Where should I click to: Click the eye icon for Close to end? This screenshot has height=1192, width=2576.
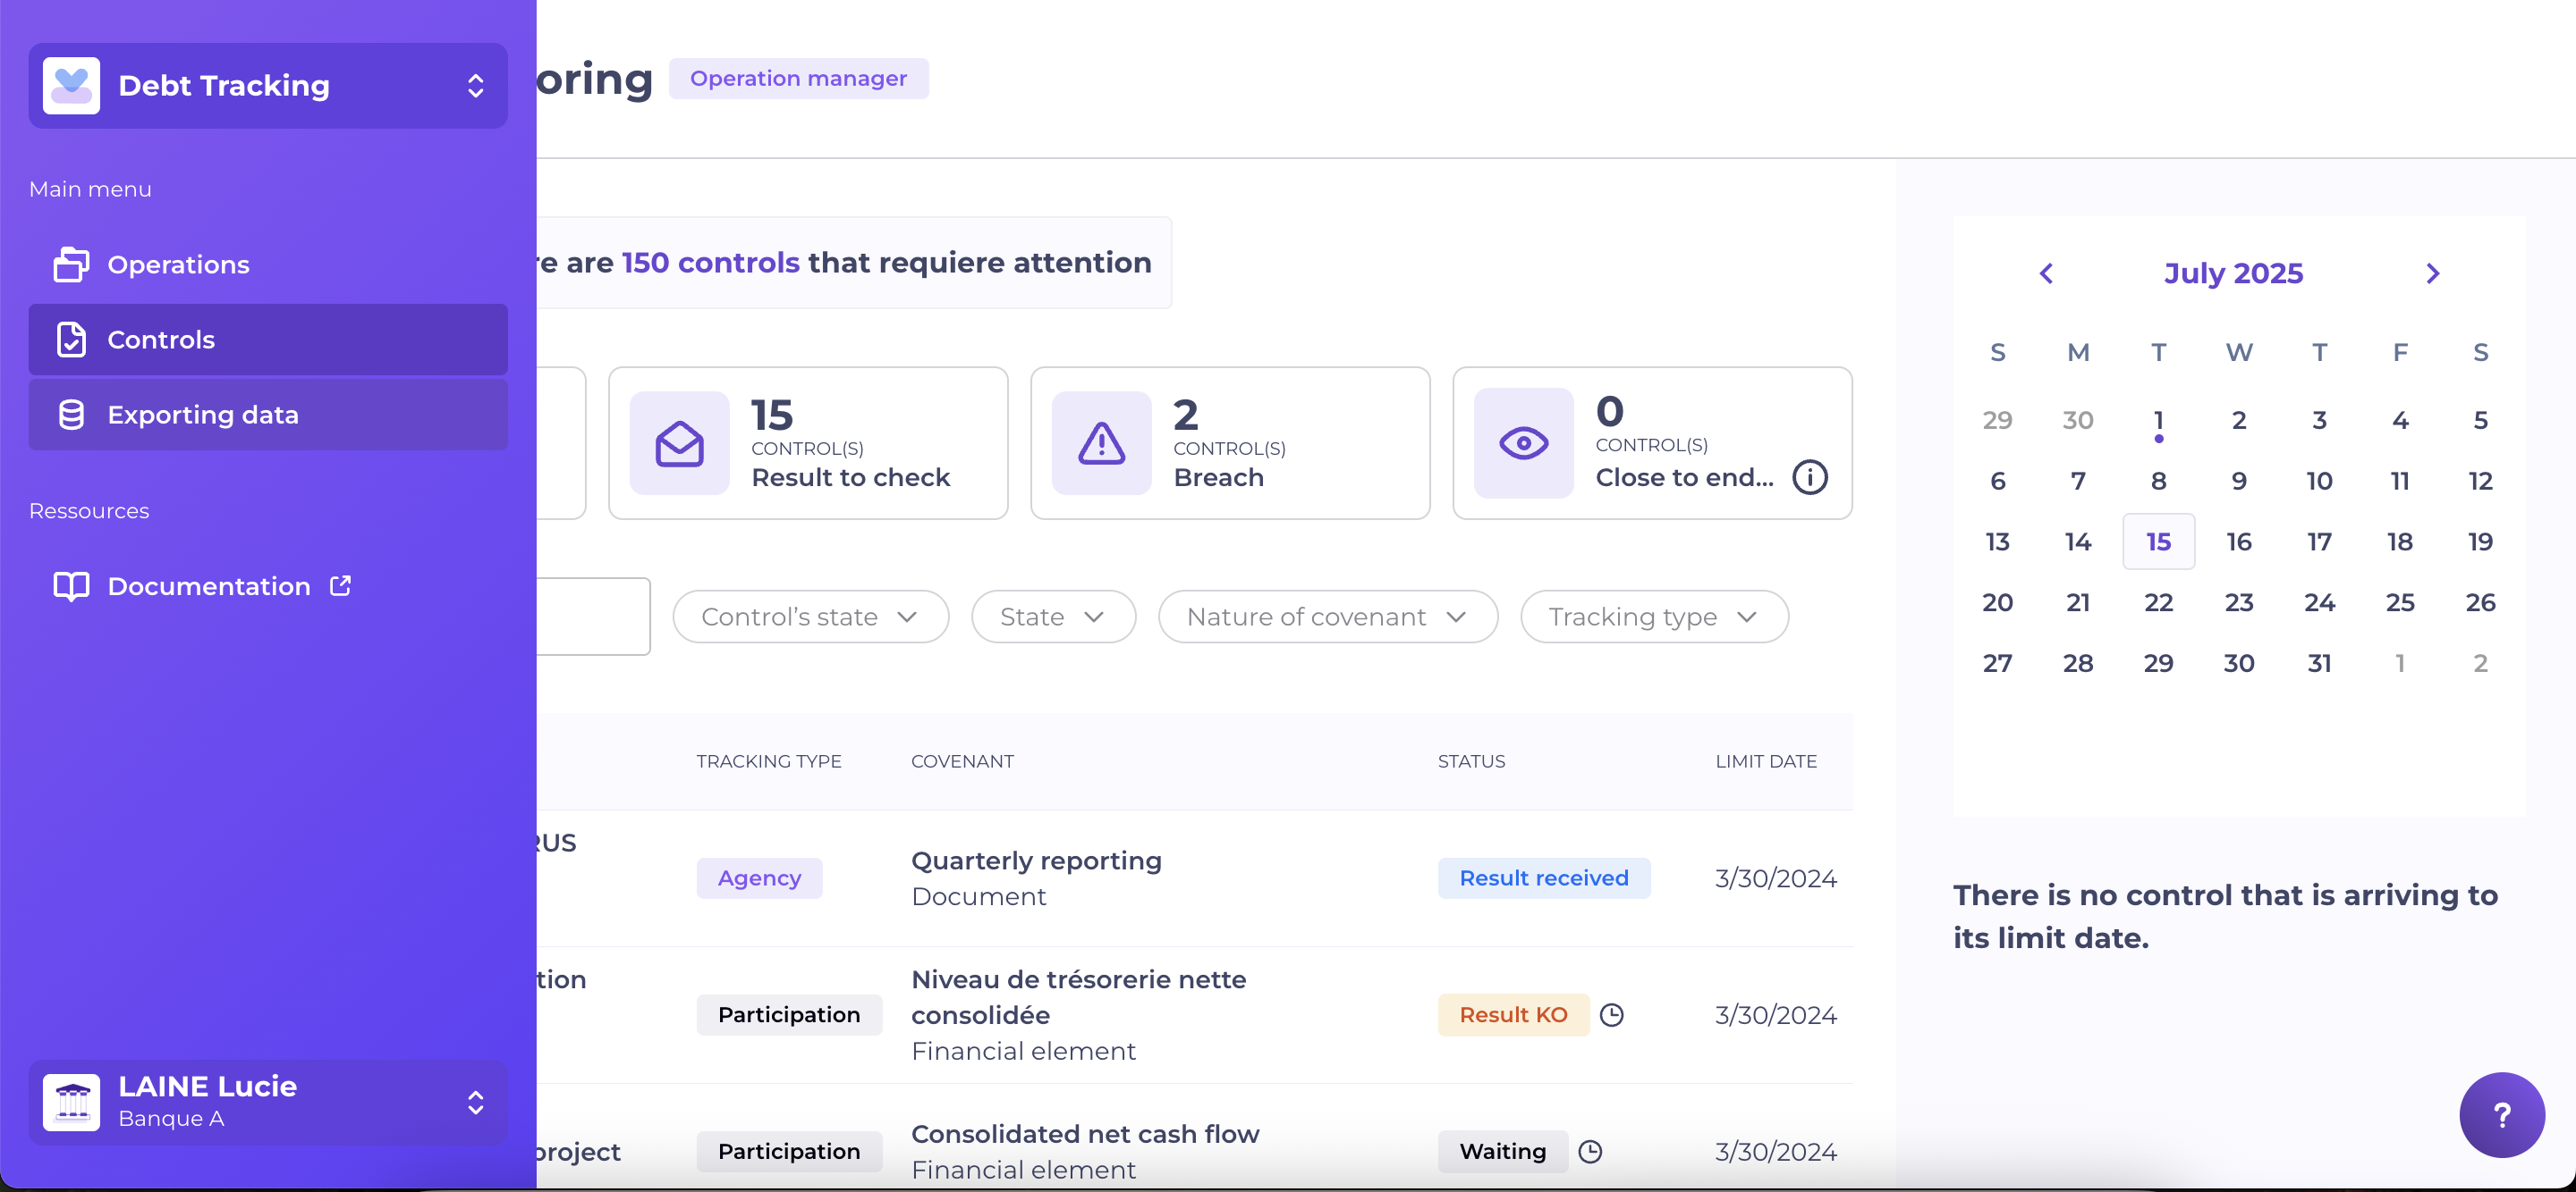tap(1523, 442)
